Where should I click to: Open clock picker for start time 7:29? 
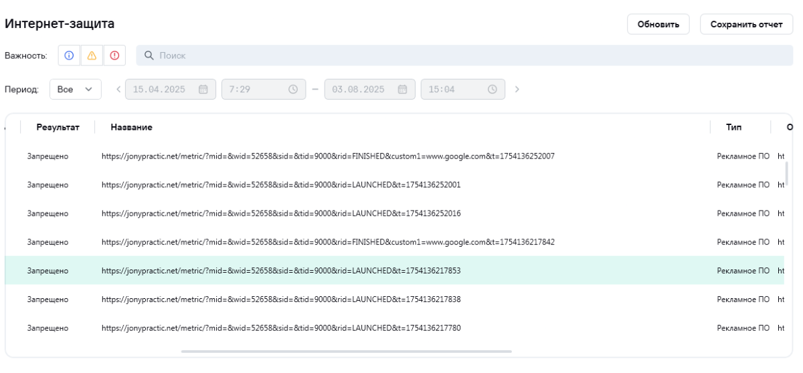292,89
